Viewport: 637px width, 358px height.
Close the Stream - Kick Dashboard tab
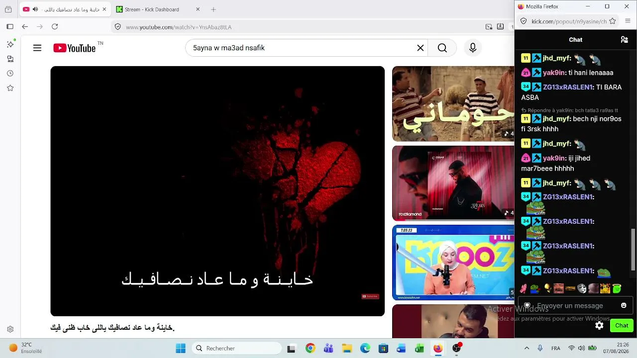[198, 9]
